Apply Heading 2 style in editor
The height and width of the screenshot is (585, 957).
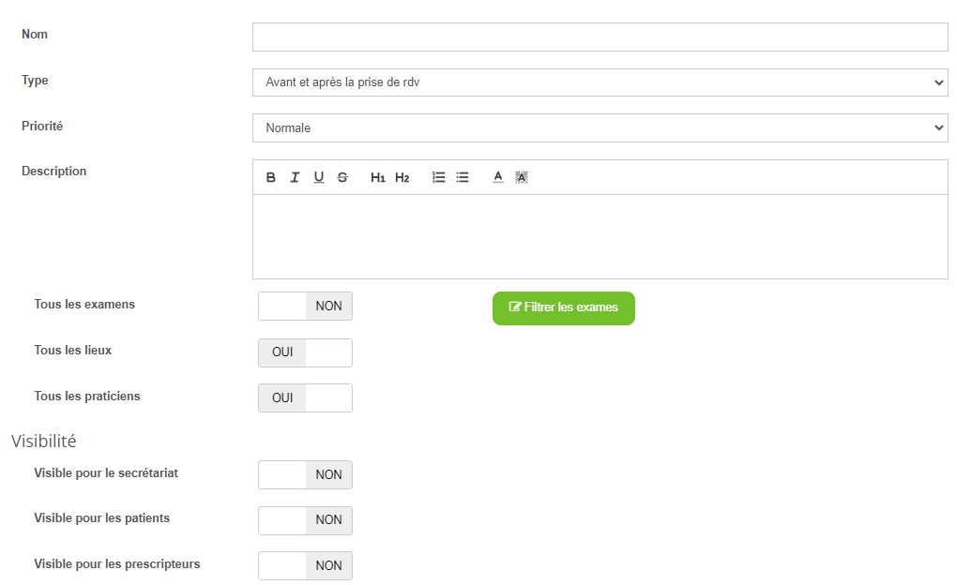(x=402, y=177)
